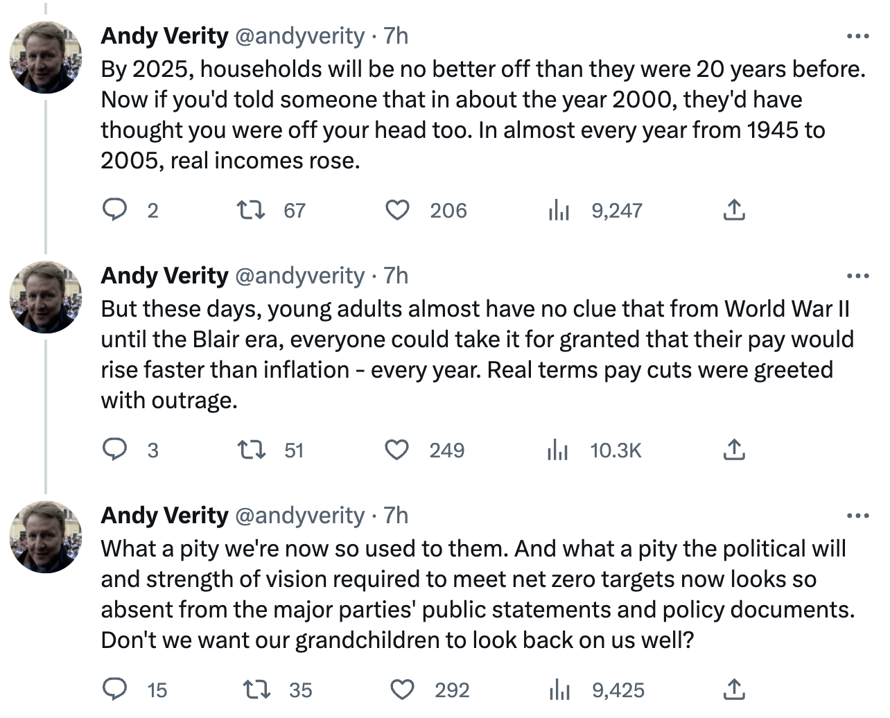This screenshot has height=718, width=890.
Task: Open sharing options for the last tweet
Action: (733, 690)
